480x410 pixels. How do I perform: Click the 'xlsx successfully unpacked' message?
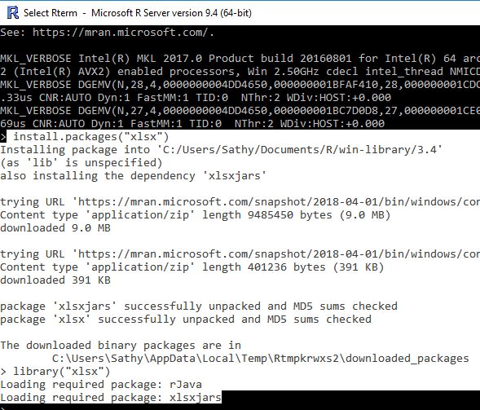186,319
